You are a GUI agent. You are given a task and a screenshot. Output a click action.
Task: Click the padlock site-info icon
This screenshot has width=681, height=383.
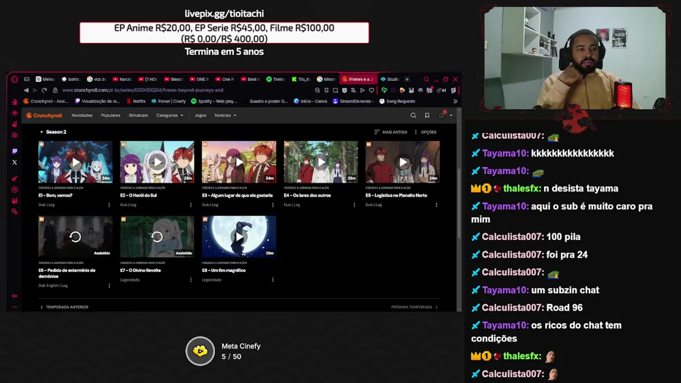point(55,90)
